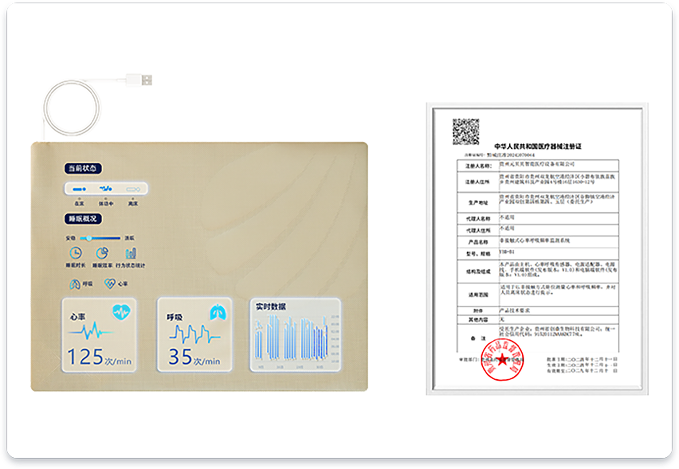Click the 结构及组成 row label
Viewport: 679px width, 469px height.
pyautogui.click(x=478, y=271)
